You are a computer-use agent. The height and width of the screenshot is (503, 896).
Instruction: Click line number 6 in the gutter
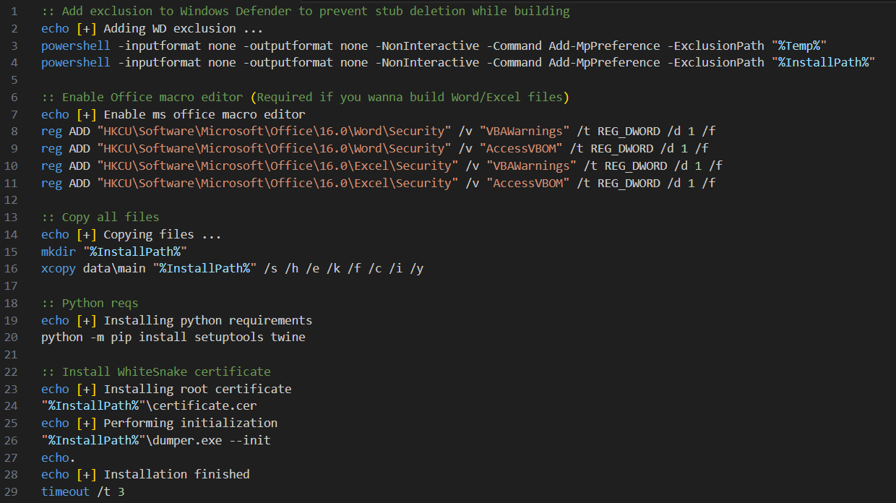point(14,97)
